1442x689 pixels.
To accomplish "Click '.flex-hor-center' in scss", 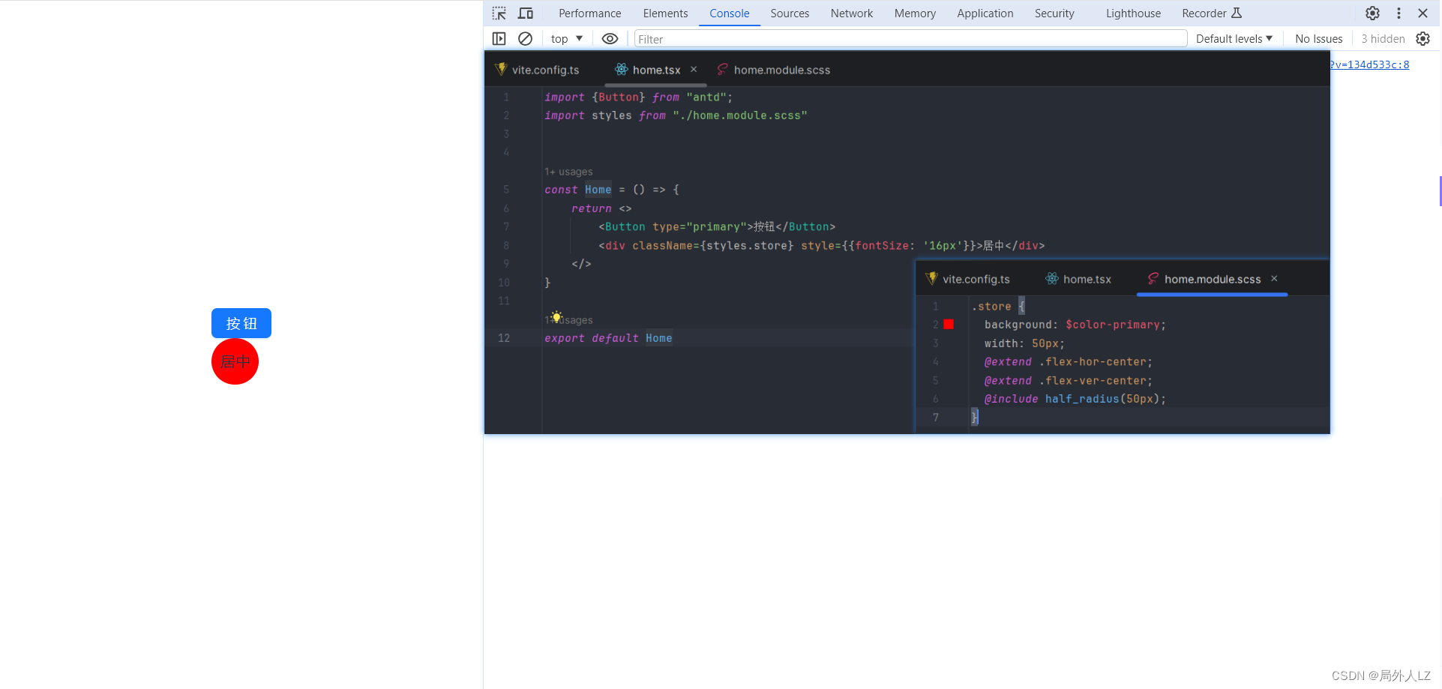I will [x=1093, y=361].
